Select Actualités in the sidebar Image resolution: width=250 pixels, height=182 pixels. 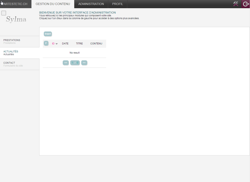point(20,53)
